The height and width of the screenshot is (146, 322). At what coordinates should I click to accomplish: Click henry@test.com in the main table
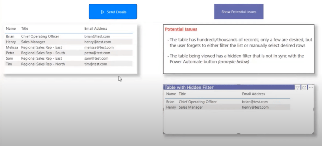click(x=98, y=42)
